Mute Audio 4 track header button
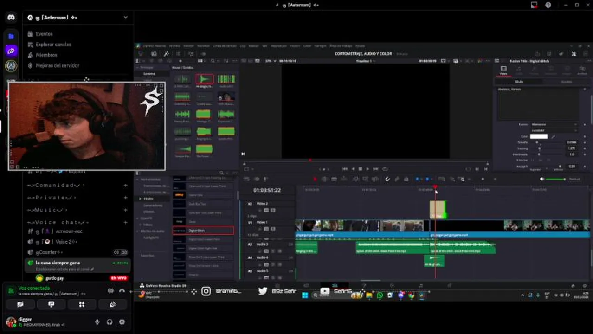593x334 pixels. point(279,264)
